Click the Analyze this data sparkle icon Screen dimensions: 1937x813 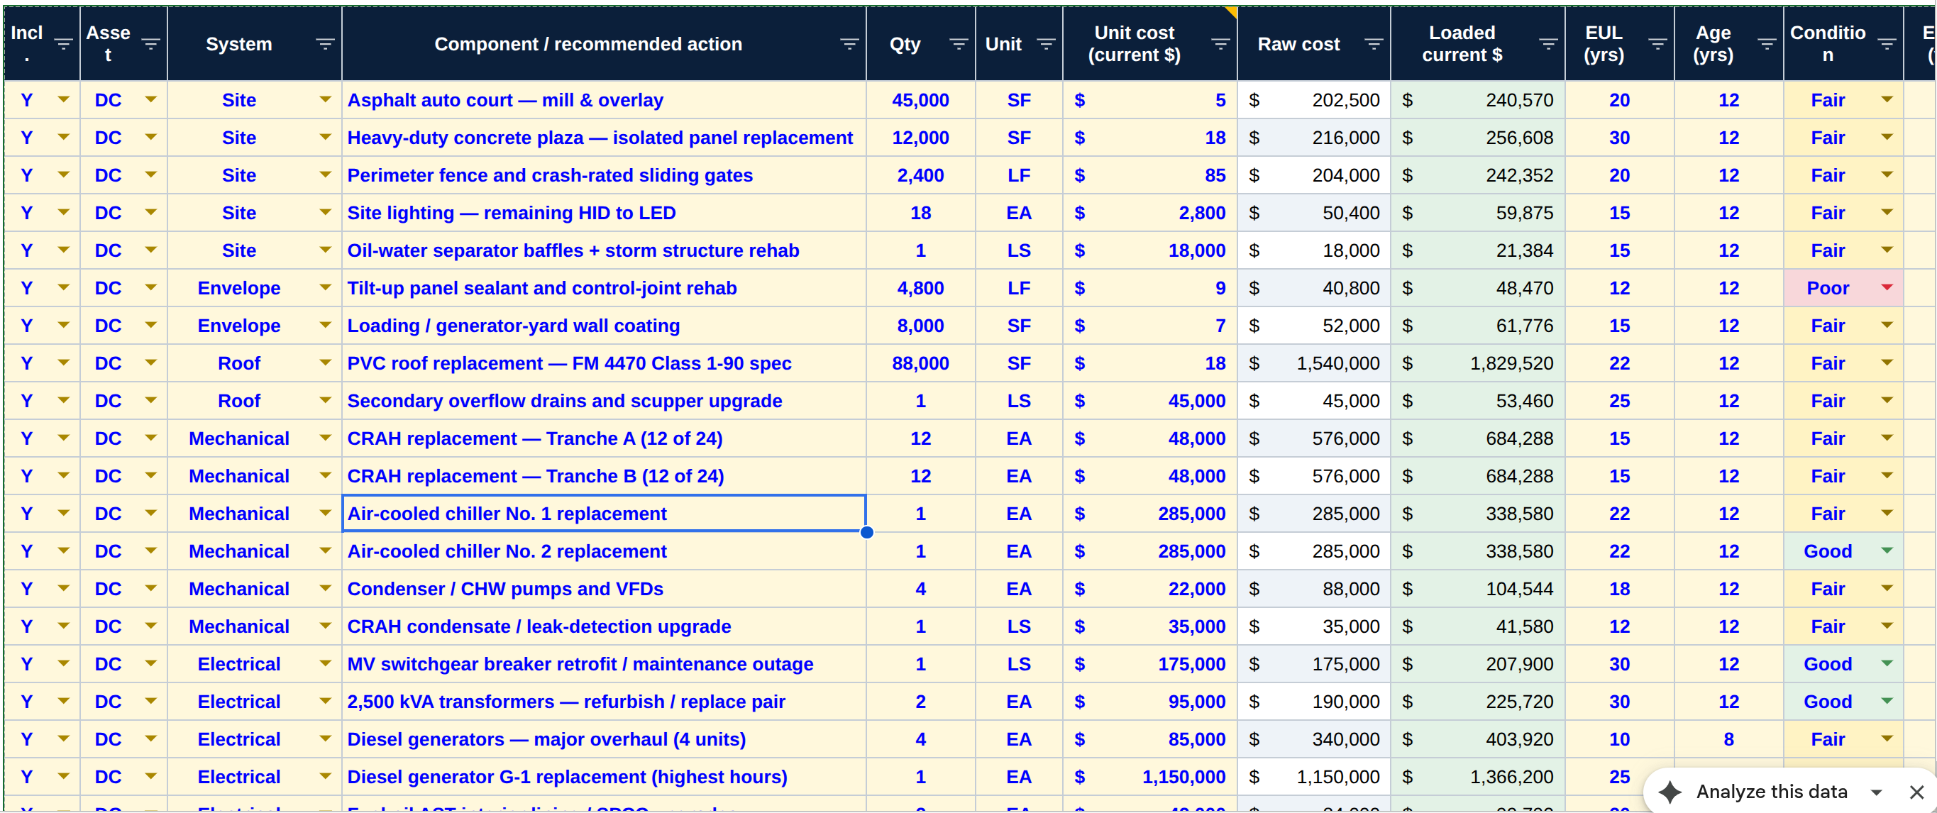[1670, 791]
